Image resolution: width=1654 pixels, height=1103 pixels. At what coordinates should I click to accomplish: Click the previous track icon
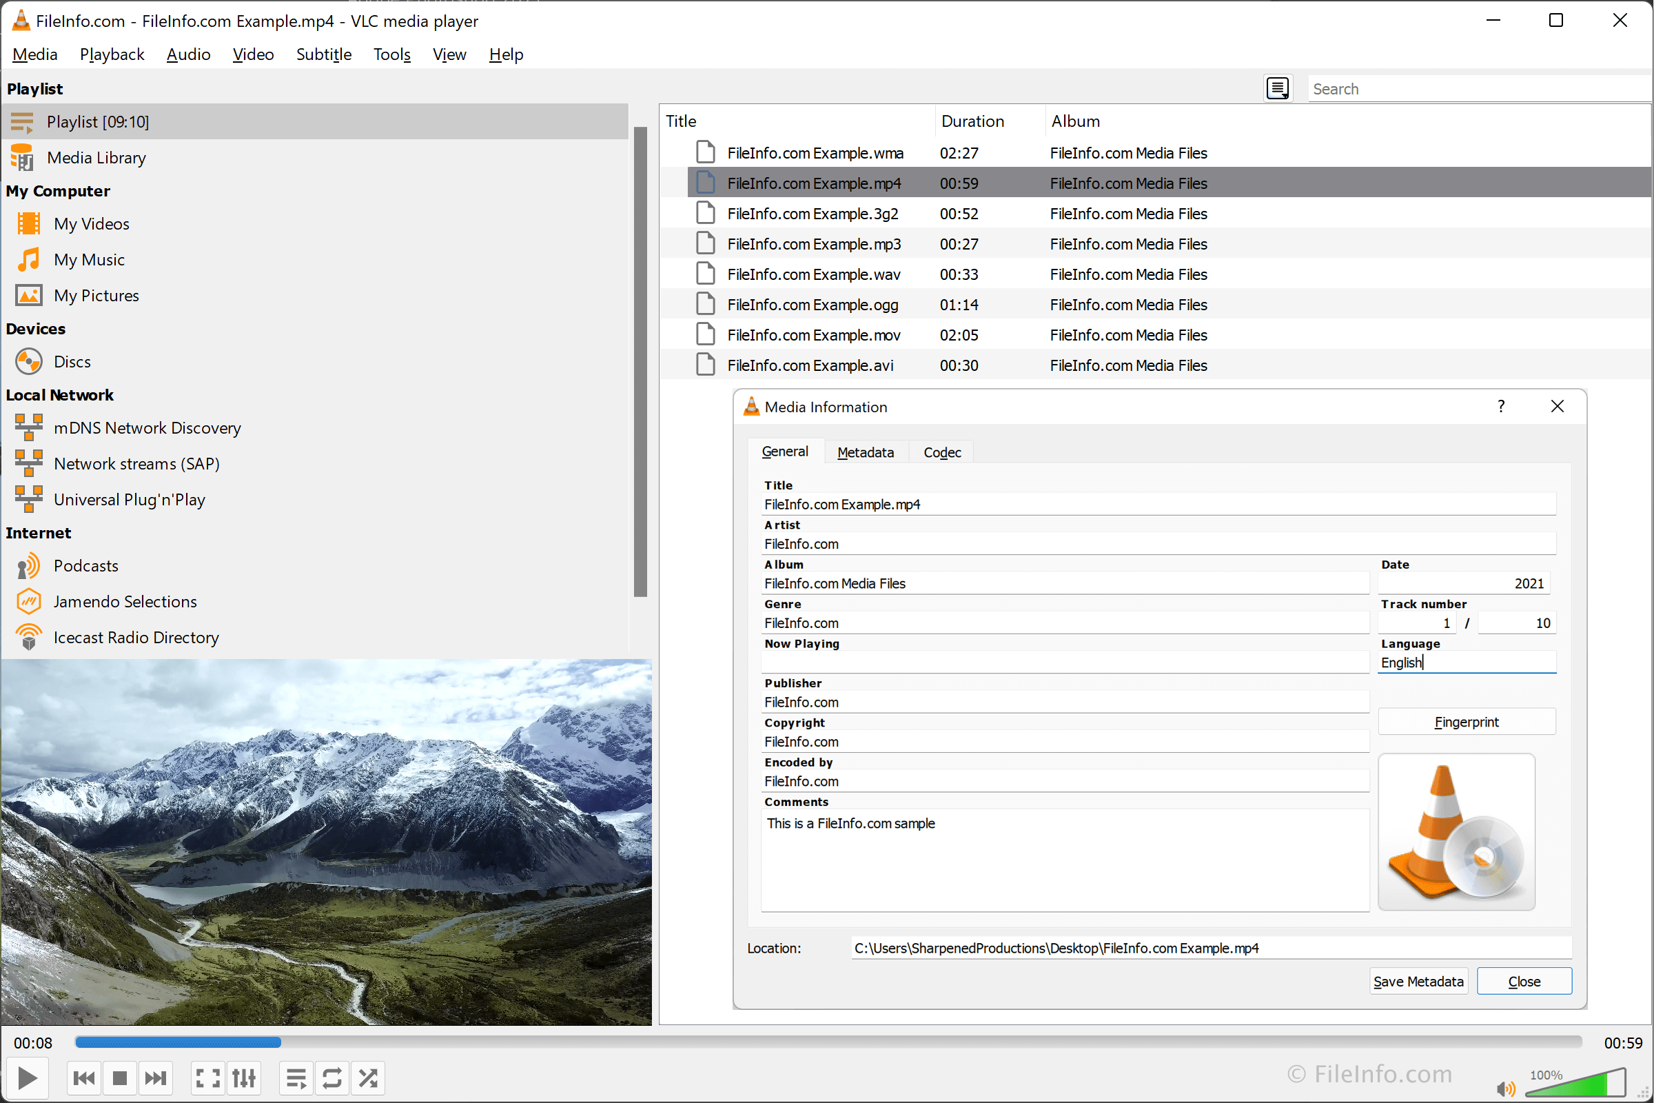coord(83,1078)
